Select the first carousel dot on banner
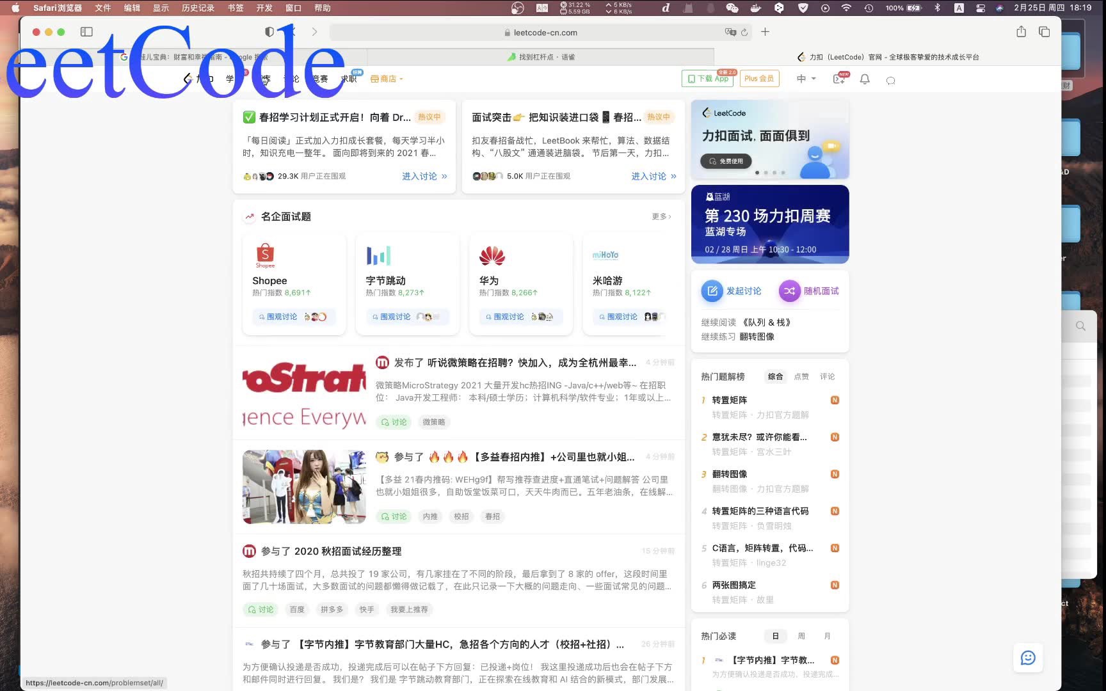Screen dimensions: 1106x691 tap(758, 173)
